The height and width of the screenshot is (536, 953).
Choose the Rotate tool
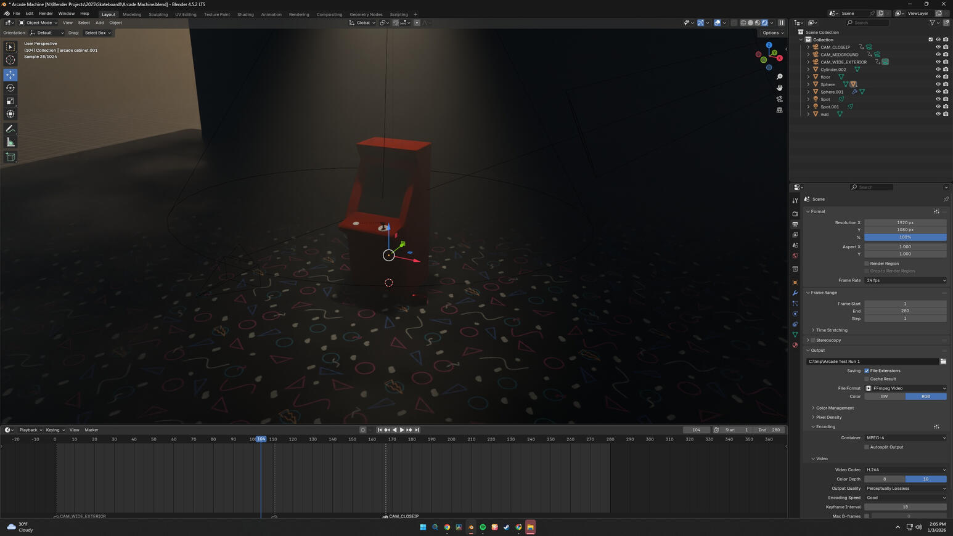point(10,88)
